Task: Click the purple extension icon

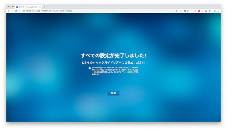Action: [195, 11]
